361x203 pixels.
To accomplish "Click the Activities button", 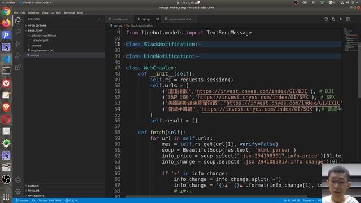I will click(x=8, y=2).
